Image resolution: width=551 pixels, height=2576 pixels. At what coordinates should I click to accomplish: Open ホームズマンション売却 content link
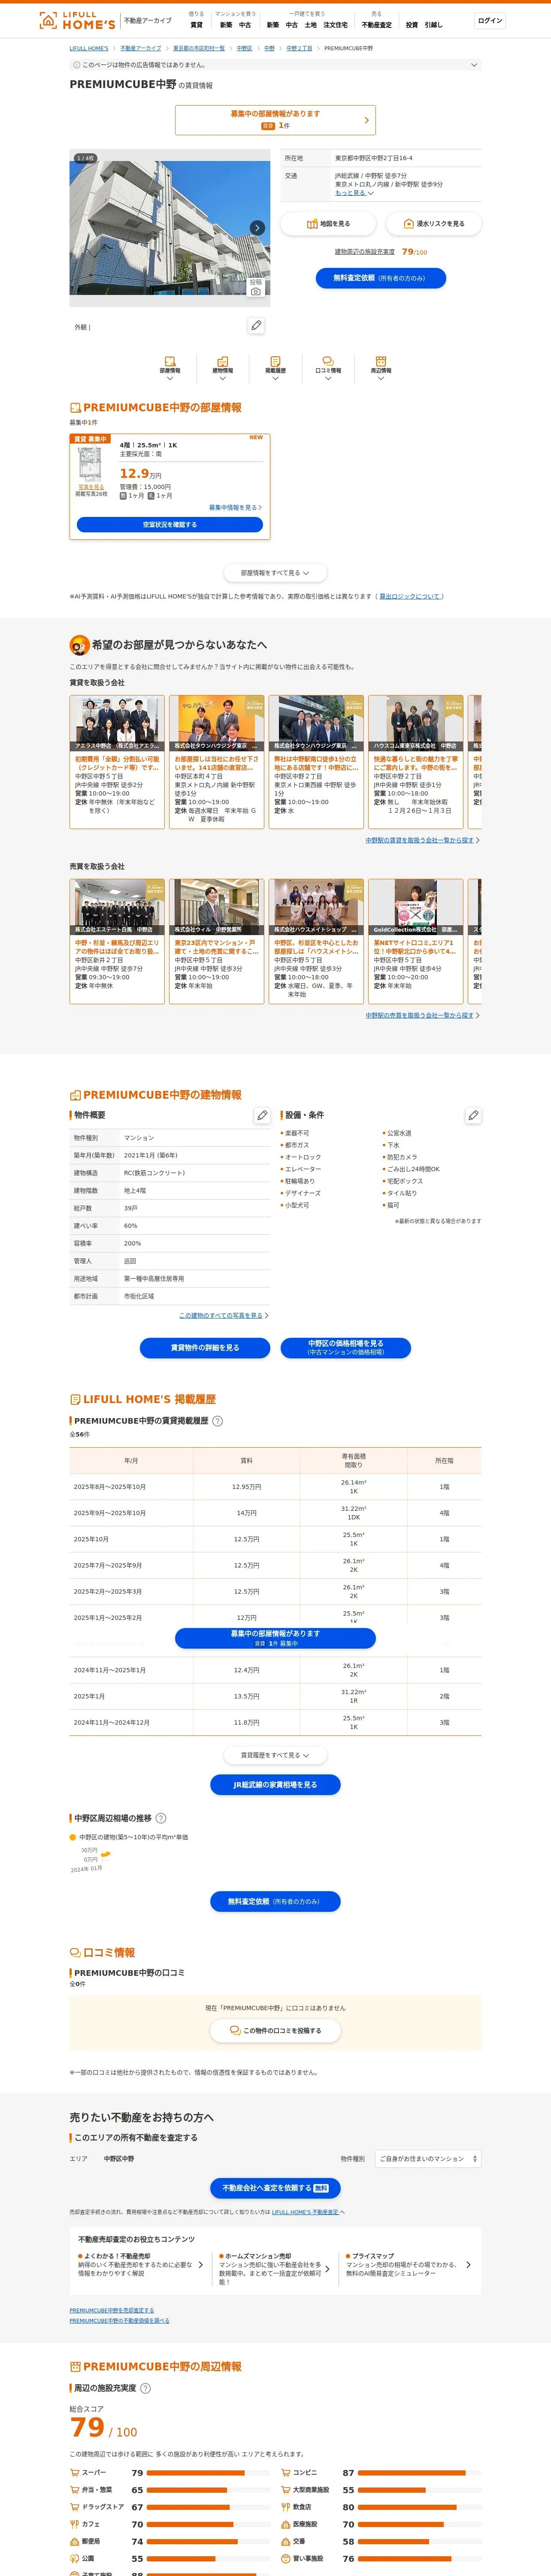click(275, 2269)
